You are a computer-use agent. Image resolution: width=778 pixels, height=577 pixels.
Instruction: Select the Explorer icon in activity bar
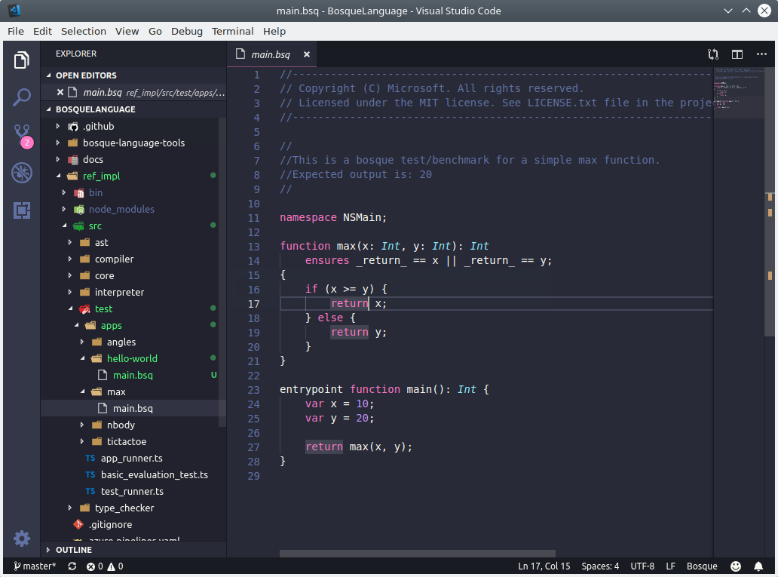(x=22, y=59)
